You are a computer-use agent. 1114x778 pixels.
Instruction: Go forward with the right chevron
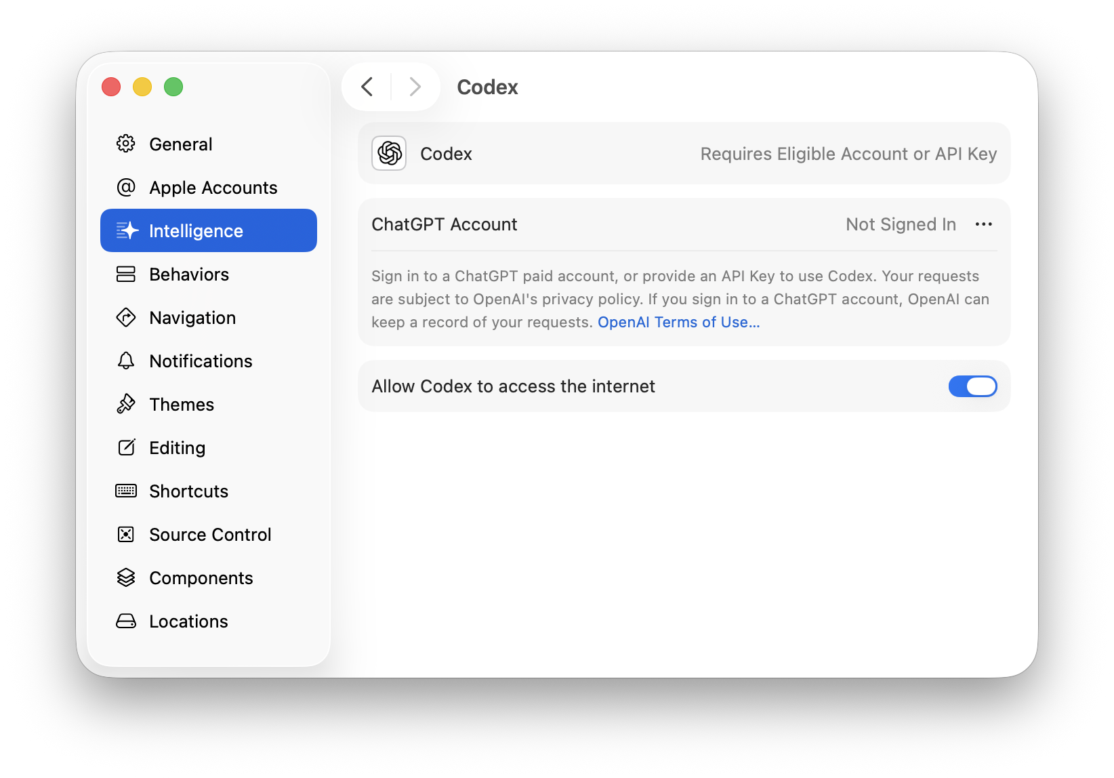[x=415, y=87]
